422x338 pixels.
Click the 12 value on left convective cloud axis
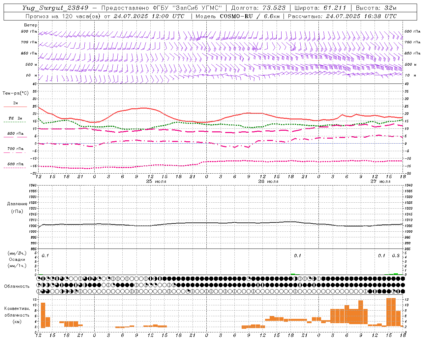click(x=34, y=299)
